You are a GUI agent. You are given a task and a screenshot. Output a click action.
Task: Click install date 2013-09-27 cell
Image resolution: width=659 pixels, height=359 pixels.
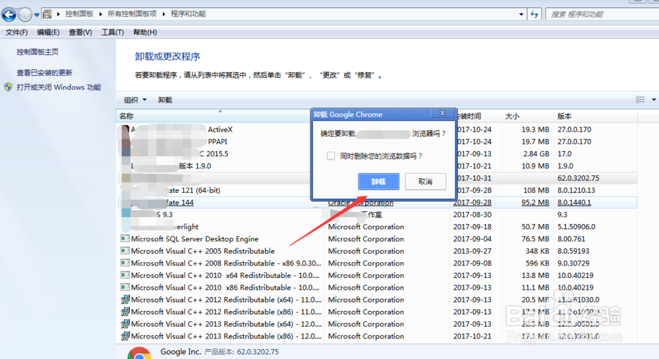[473, 251]
